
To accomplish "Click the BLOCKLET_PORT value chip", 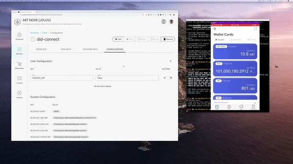I will (56, 111).
